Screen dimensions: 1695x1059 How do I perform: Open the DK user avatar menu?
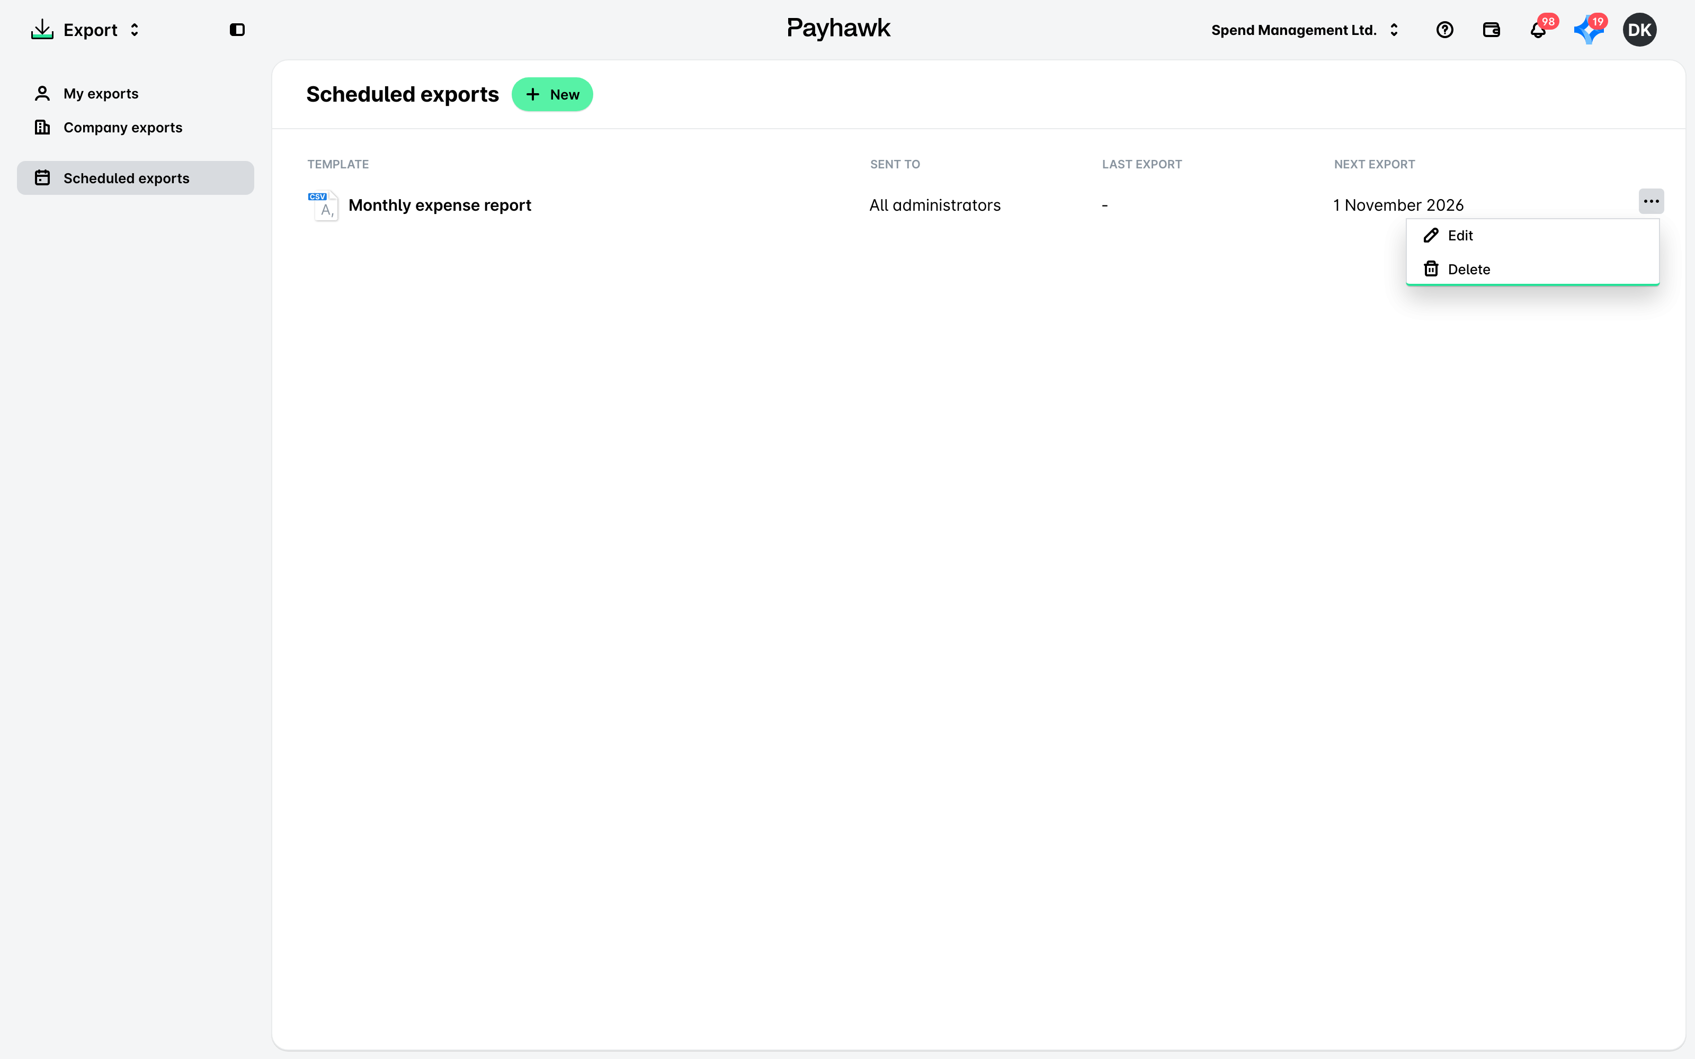1639,30
